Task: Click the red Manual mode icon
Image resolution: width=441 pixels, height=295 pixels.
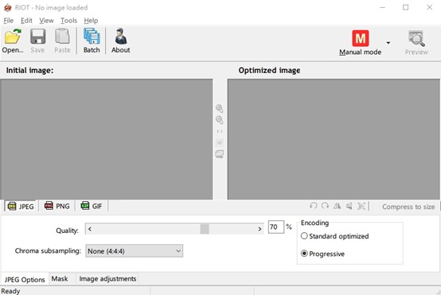Action: click(x=361, y=38)
